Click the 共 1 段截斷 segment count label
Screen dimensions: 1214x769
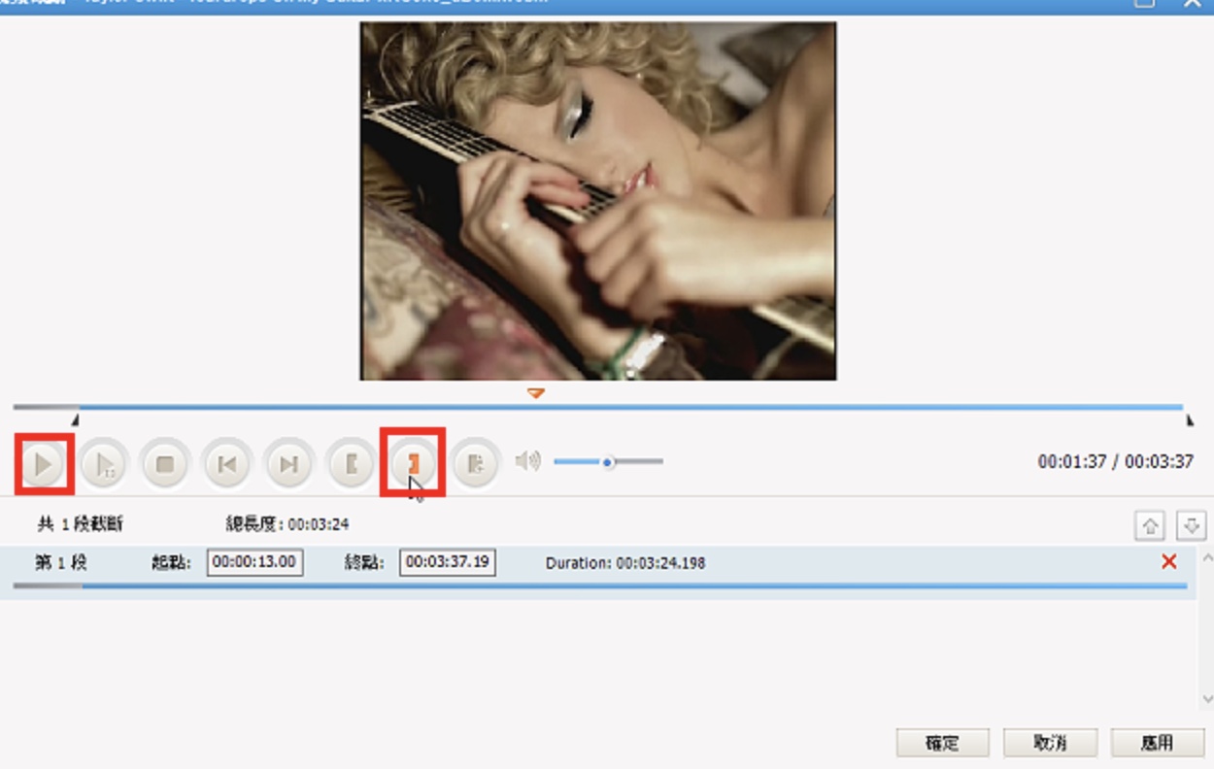[x=81, y=524]
